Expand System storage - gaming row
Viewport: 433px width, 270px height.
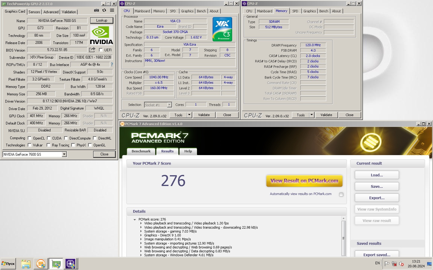point(141,231)
